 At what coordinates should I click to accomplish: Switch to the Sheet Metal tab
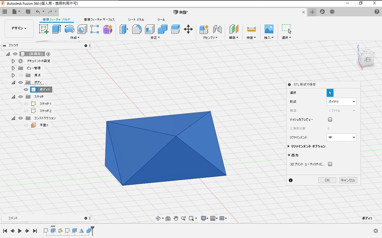click(x=136, y=20)
